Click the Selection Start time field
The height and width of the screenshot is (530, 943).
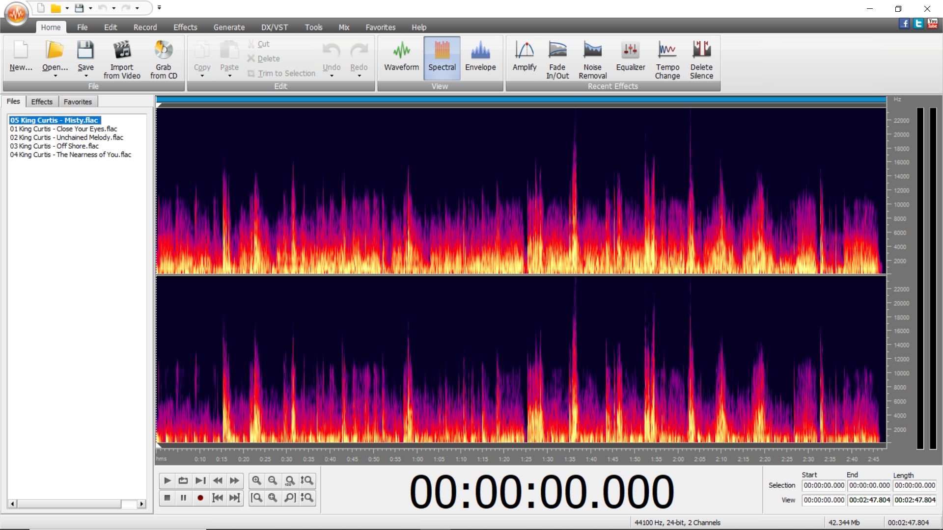click(824, 485)
